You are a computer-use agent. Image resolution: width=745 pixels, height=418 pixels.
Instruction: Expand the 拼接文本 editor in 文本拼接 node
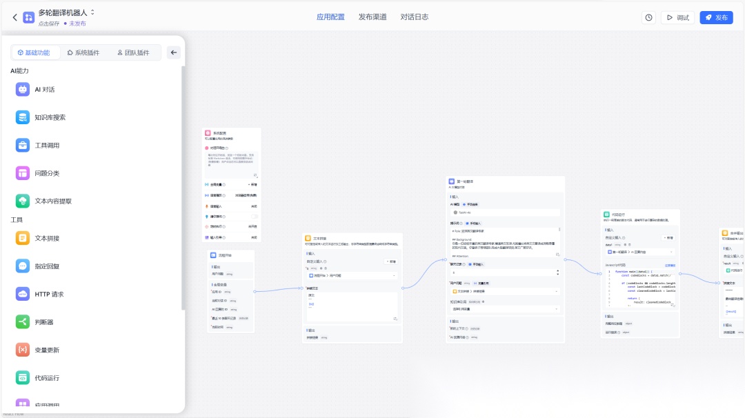tap(395, 319)
